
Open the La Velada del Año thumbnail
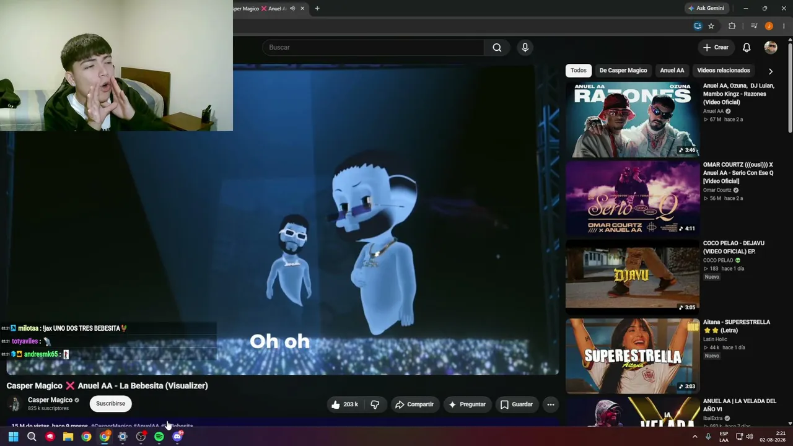[632, 412]
